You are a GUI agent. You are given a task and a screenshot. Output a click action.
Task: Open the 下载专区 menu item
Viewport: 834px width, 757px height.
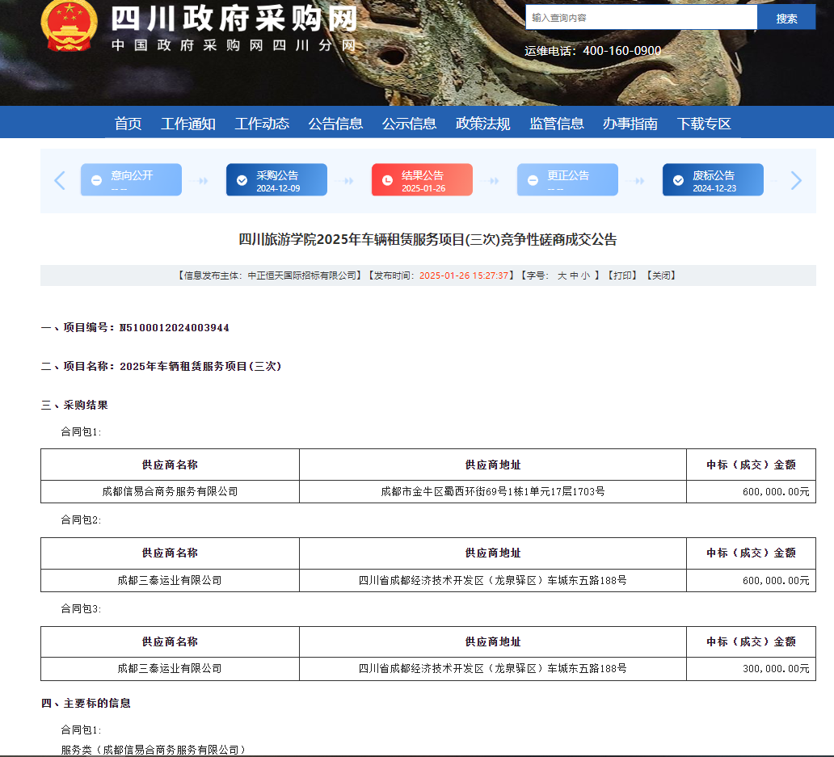[x=704, y=124]
